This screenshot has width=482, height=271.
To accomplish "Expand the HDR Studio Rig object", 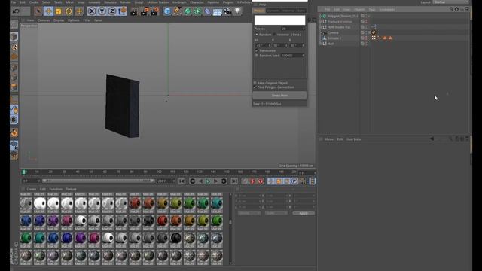I will point(320,27).
